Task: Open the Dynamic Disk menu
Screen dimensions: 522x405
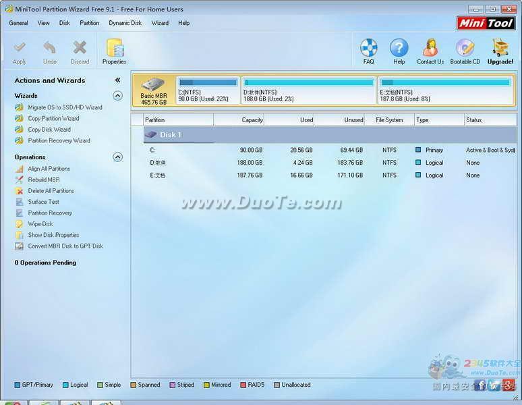Action: coord(125,23)
